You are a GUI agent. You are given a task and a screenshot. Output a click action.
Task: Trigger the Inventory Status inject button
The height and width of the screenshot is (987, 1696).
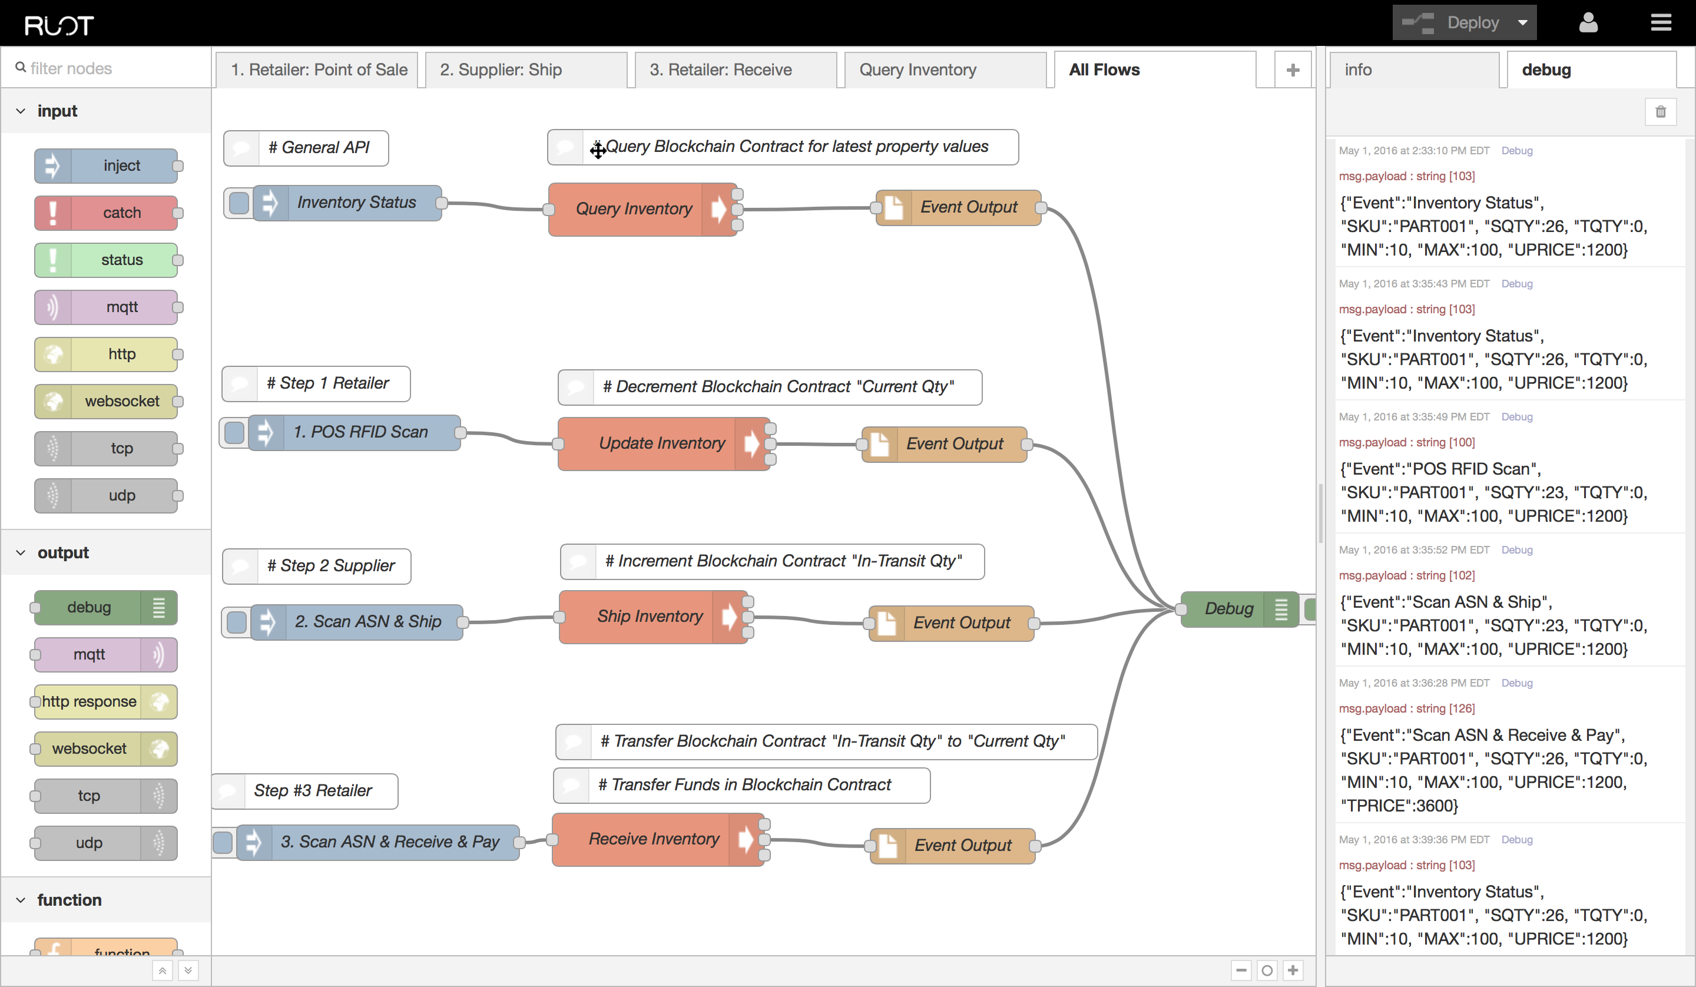coord(238,203)
